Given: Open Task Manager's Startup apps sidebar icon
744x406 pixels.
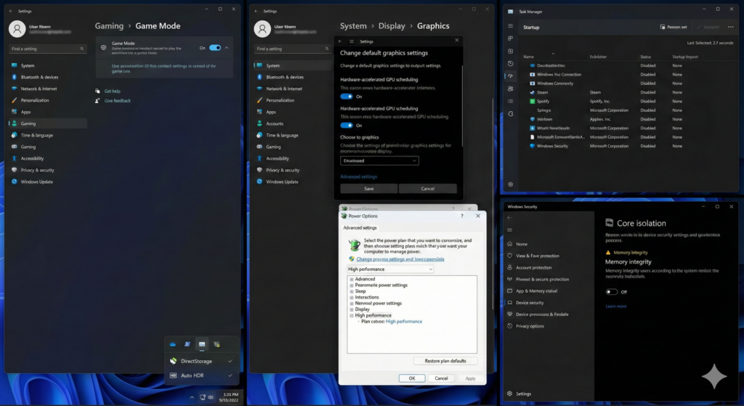Looking at the screenshot, I should pos(511,76).
